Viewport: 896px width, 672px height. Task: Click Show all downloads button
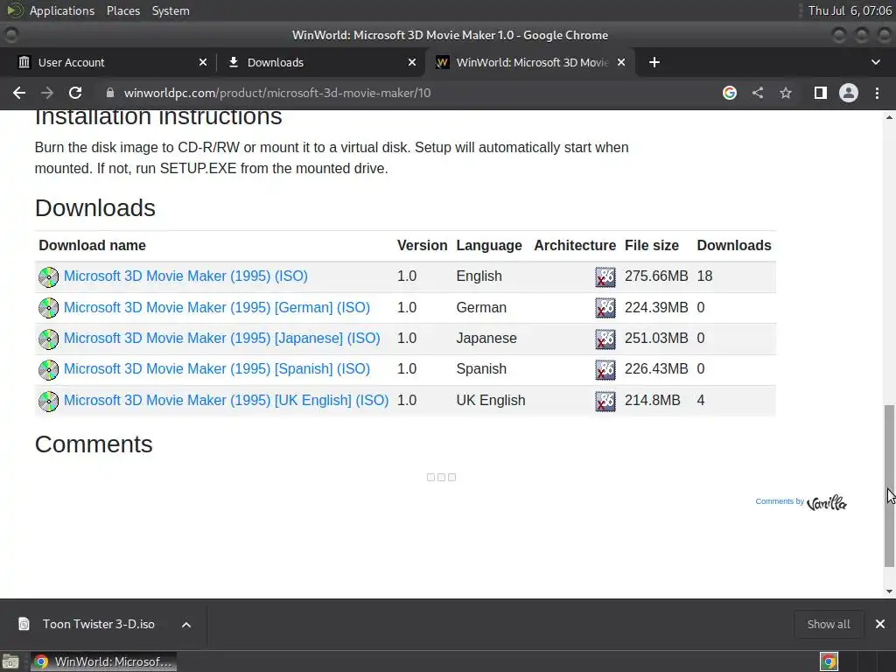click(828, 624)
